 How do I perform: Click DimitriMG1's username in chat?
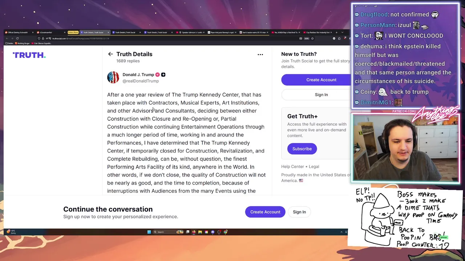(376, 103)
